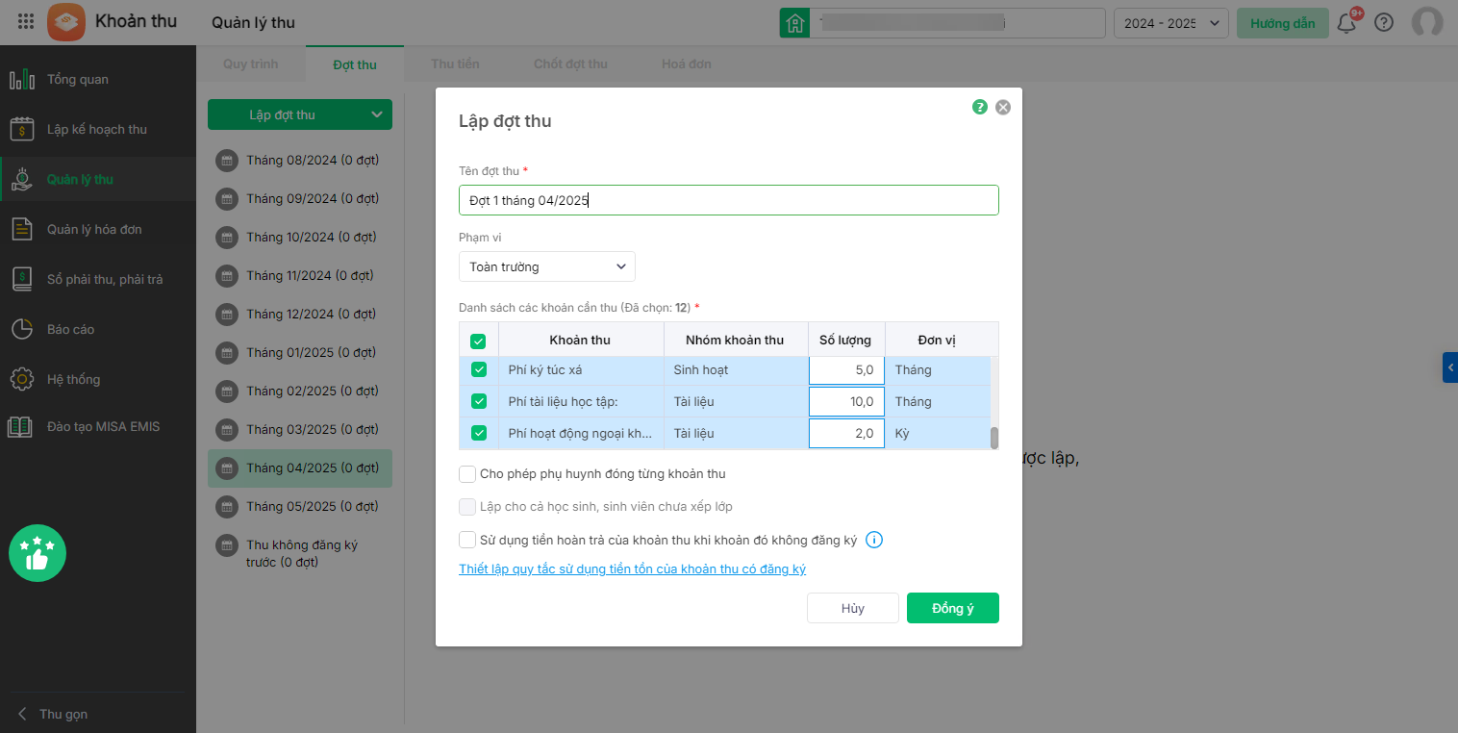This screenshot has width=1458, height=733.
Task: Click the Đào tạo MISA EMIS book icon
Action: [20, 427]
